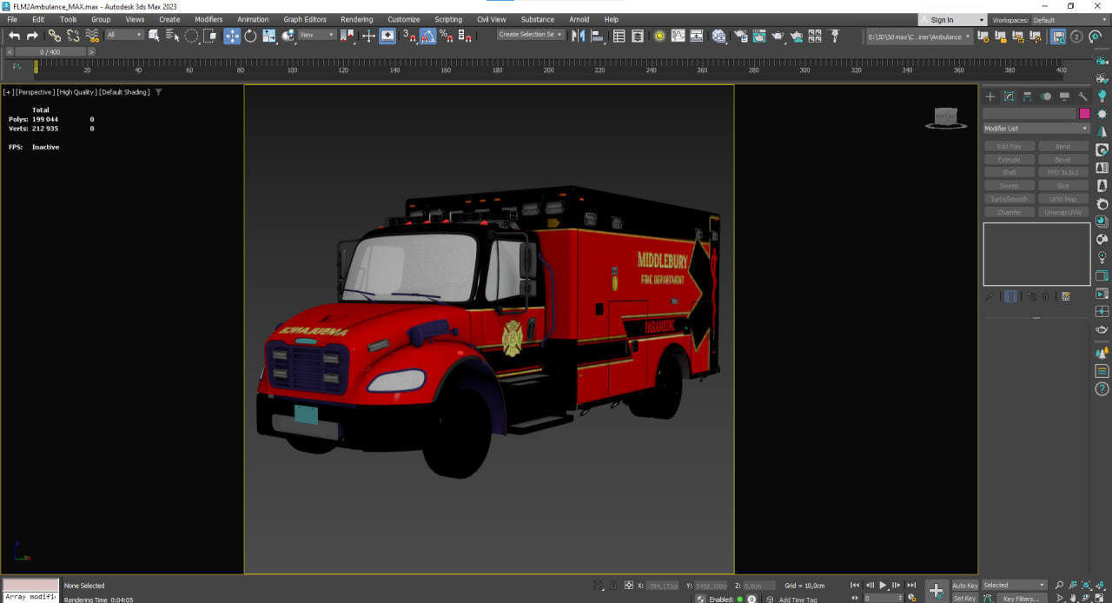Open the Arnold menu
The width and height of the screenshot is (1112, 603).
point(579,19)
